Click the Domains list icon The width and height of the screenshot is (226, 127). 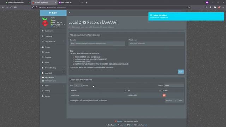43,57
